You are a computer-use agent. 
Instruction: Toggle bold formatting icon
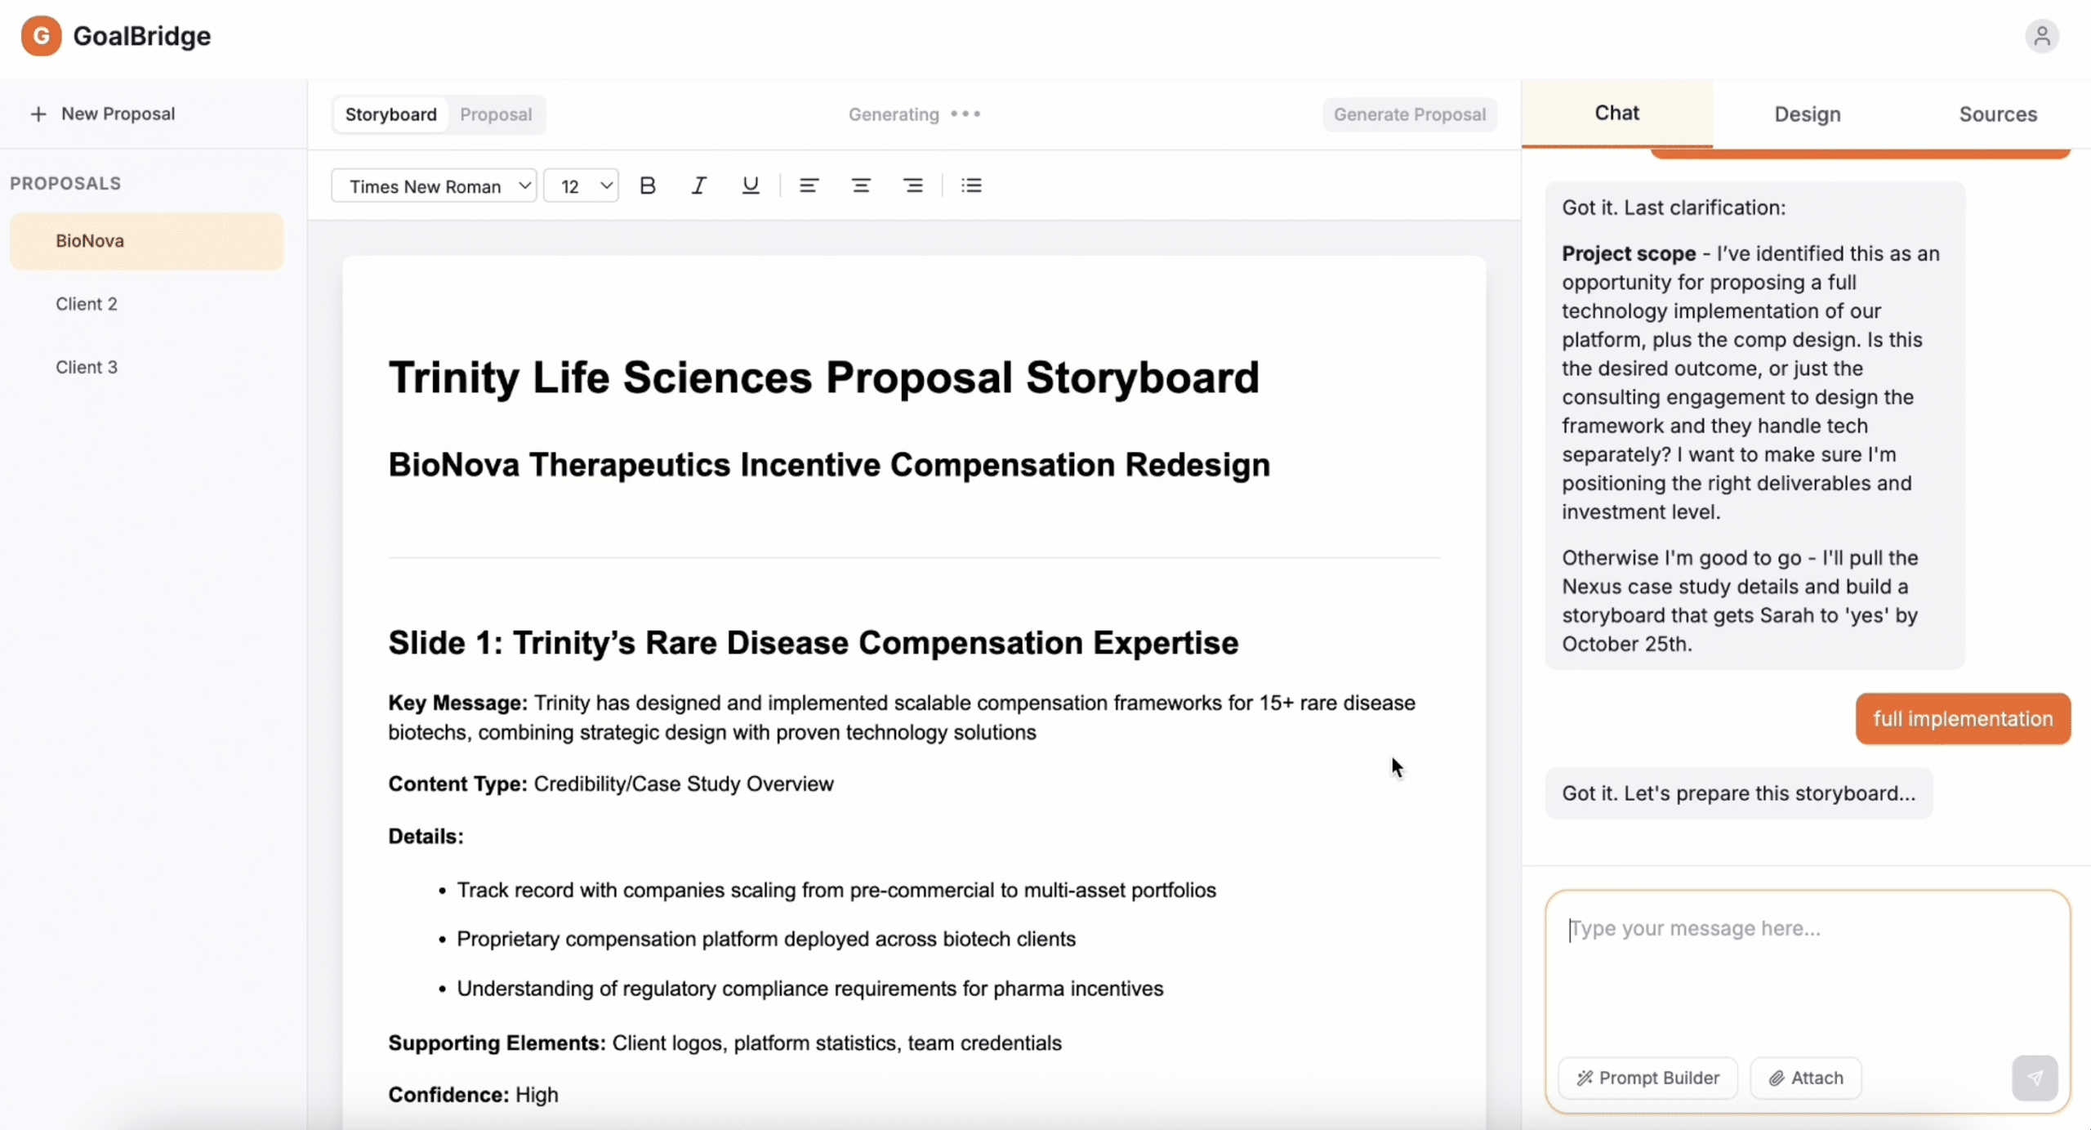[x=648, y=185]
